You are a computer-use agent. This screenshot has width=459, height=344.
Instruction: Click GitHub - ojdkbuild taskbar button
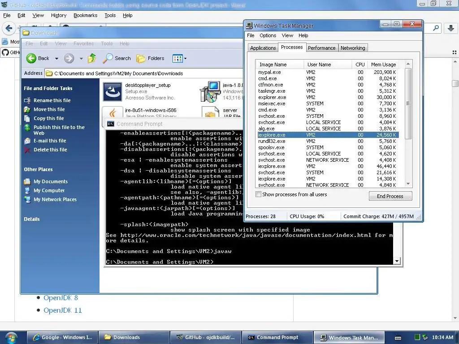[x=205, y=337]
